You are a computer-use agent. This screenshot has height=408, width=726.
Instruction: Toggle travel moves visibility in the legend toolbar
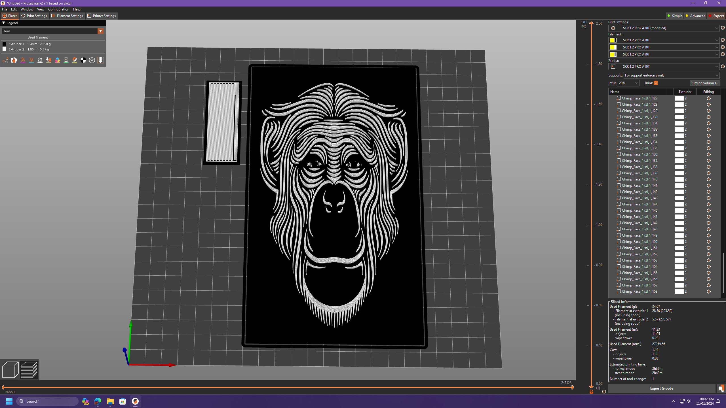[x=5, y=60]
